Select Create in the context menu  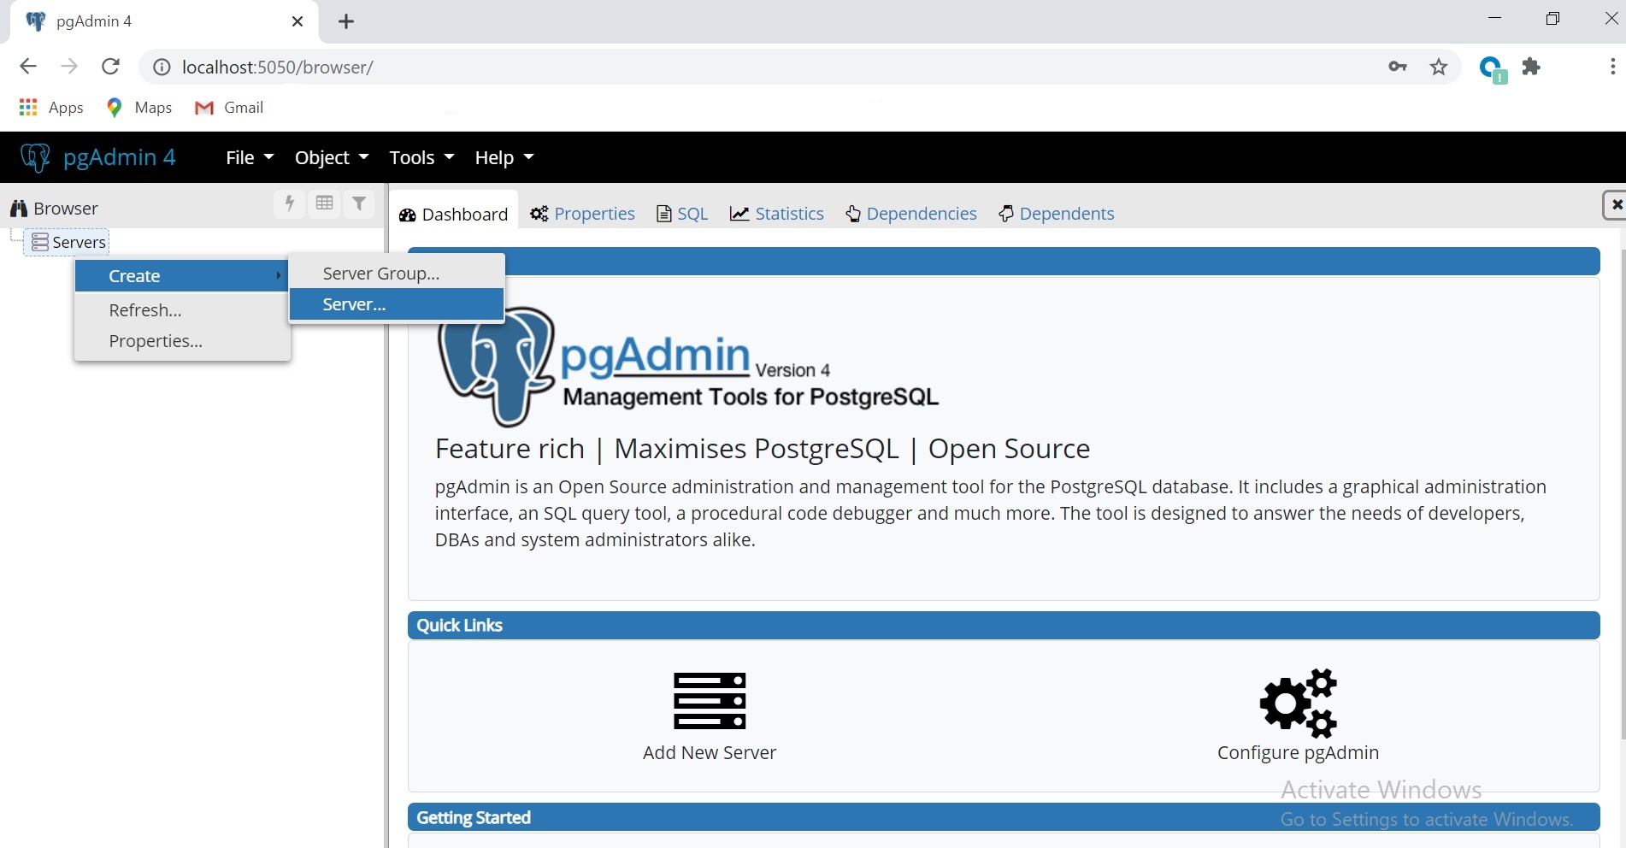point(182,276)
